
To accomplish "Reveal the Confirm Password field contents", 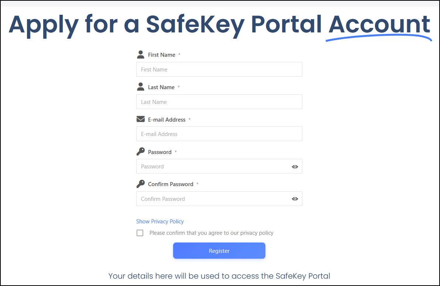I will (295, 199).
